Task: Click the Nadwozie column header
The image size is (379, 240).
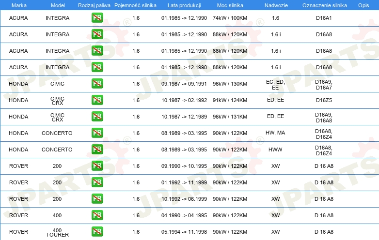Action: 276,5
